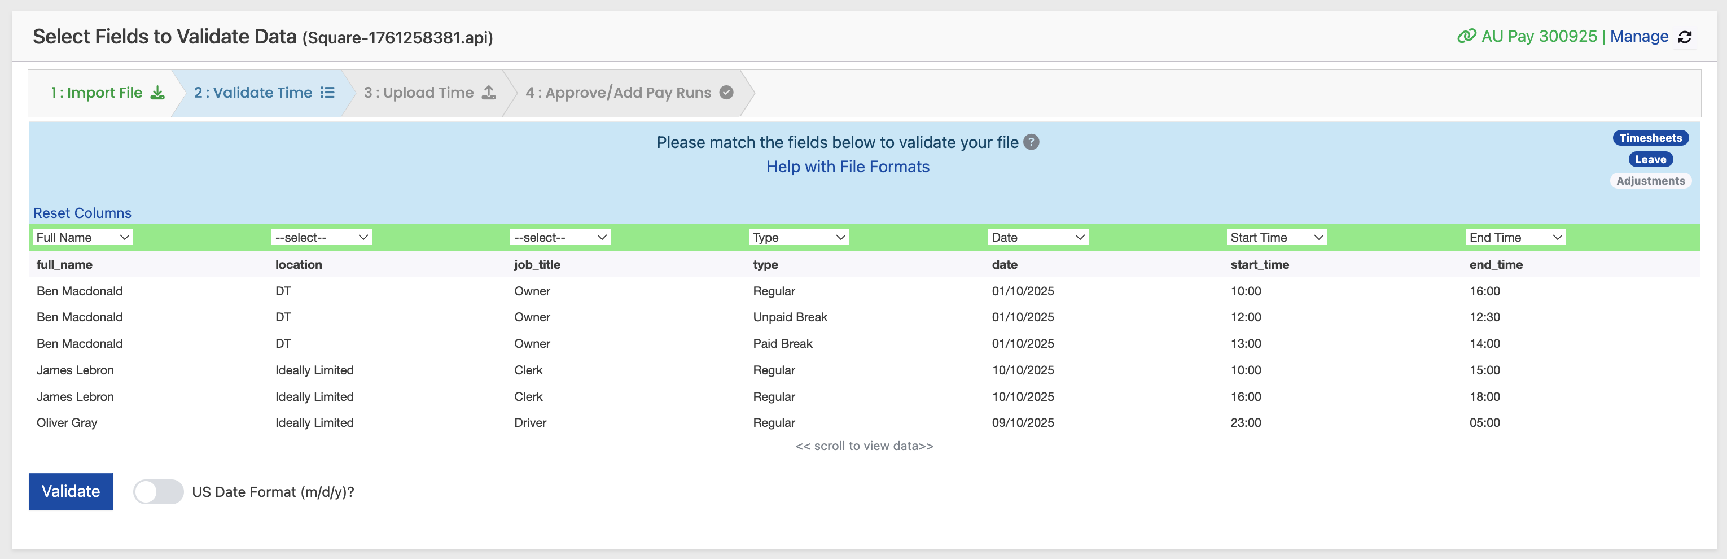The image size is (1727, 559).
Task: Open the Start Time column dropdown
Action: [1277, 238]
